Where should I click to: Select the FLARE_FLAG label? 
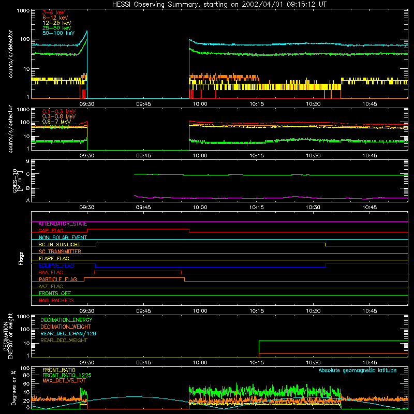tap(54, 258)
